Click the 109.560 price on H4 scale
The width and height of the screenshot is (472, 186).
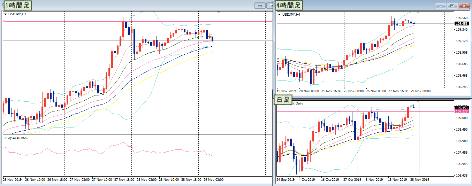(462, 18)
